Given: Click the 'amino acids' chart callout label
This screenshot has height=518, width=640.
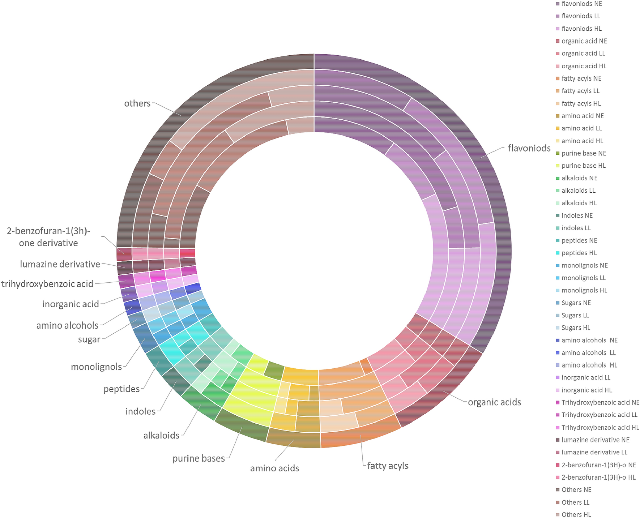Looking at the screenshot, I should (x=274, y=468).
